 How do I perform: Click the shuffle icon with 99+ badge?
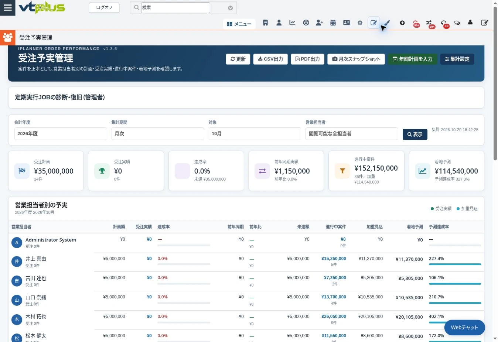click(x=429, y=24)
